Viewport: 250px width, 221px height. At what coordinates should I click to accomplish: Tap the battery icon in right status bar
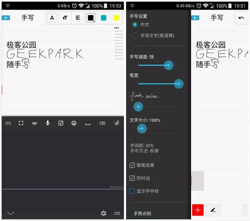[230, 6]
